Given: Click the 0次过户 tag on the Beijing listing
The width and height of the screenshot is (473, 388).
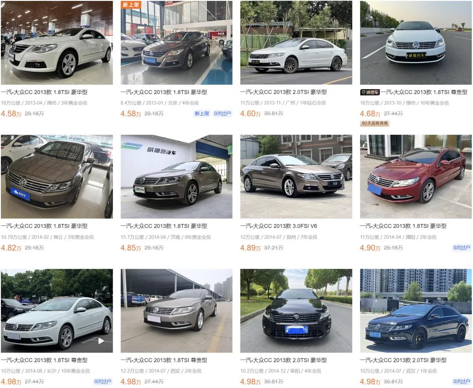Looking at the screenshot, I should click(x=222, y=114).
